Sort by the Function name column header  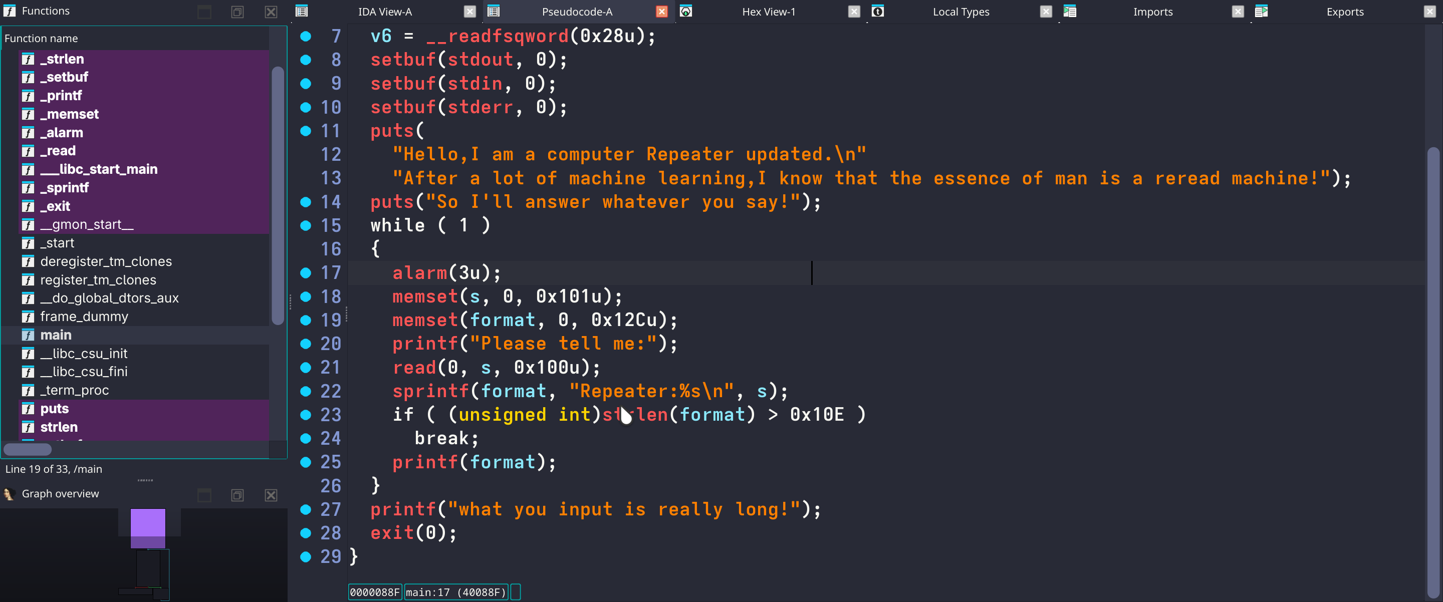pos(136,39)
